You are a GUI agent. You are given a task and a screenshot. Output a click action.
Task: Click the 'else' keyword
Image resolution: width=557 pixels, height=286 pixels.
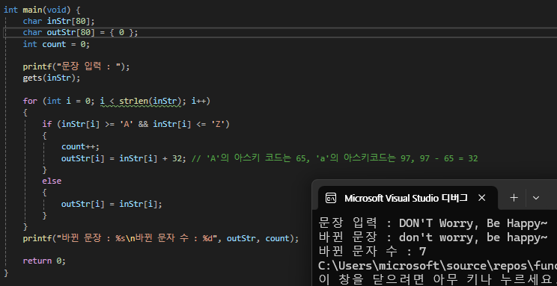pos(52,181)
